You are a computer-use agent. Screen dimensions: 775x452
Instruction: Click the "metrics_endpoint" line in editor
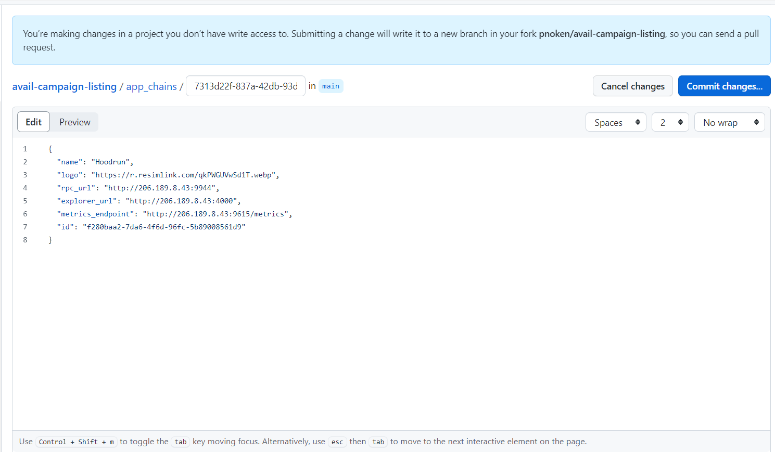174,214
